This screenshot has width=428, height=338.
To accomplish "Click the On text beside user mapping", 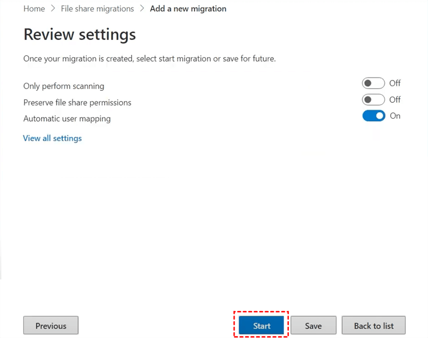I will (395, 116).
